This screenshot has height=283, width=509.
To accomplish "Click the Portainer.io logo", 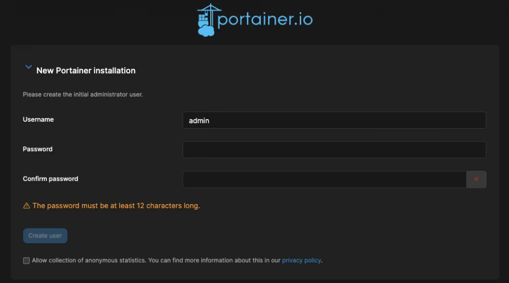I will pyautogui.click(x=255, y=20).
